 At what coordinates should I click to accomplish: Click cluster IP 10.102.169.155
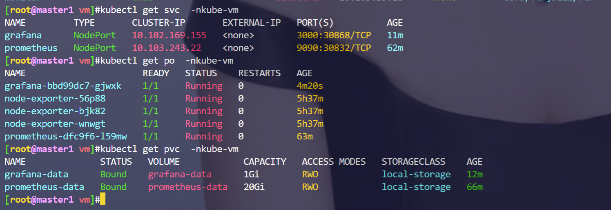(169, 35)
